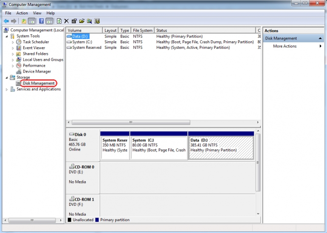Open the View menu
The image size is (327, 233).
[37, 13]
